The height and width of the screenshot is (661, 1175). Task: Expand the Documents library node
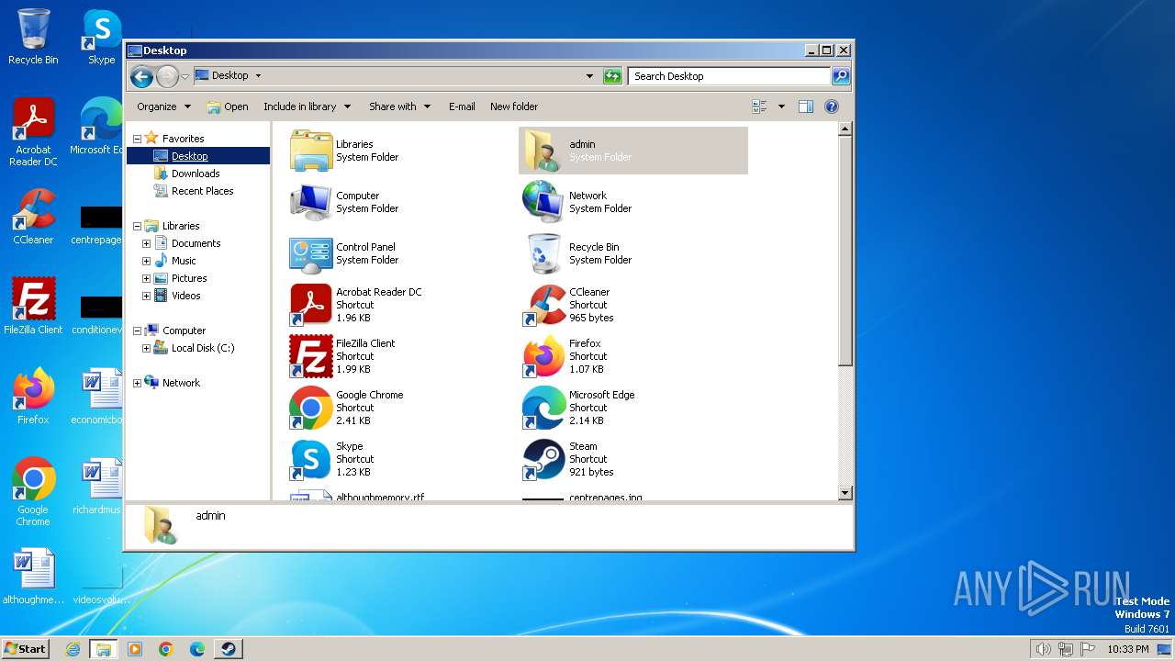[146, 243]
